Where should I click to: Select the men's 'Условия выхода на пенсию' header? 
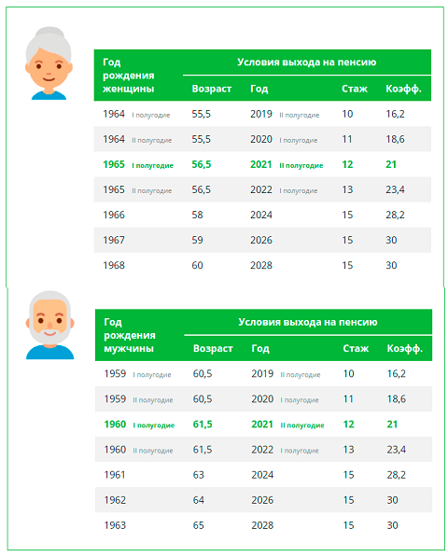coord(308,322)
